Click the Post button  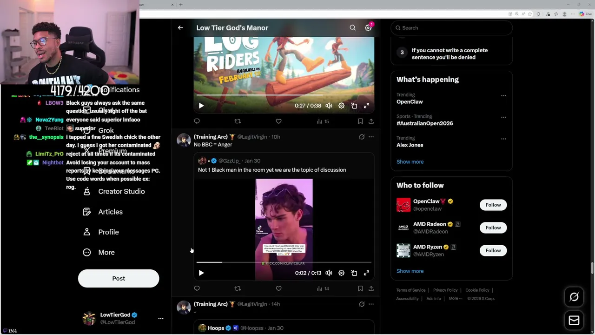(x=119, y=278)
